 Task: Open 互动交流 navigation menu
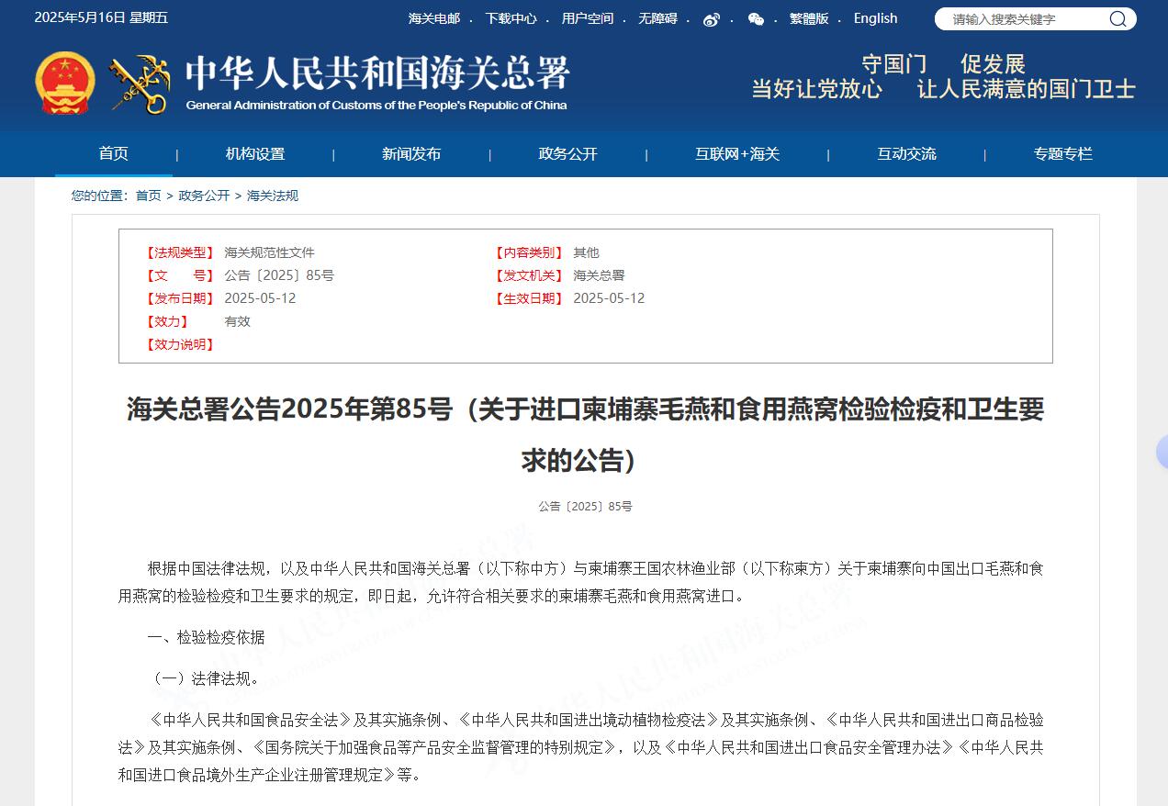tap(906, 154)
